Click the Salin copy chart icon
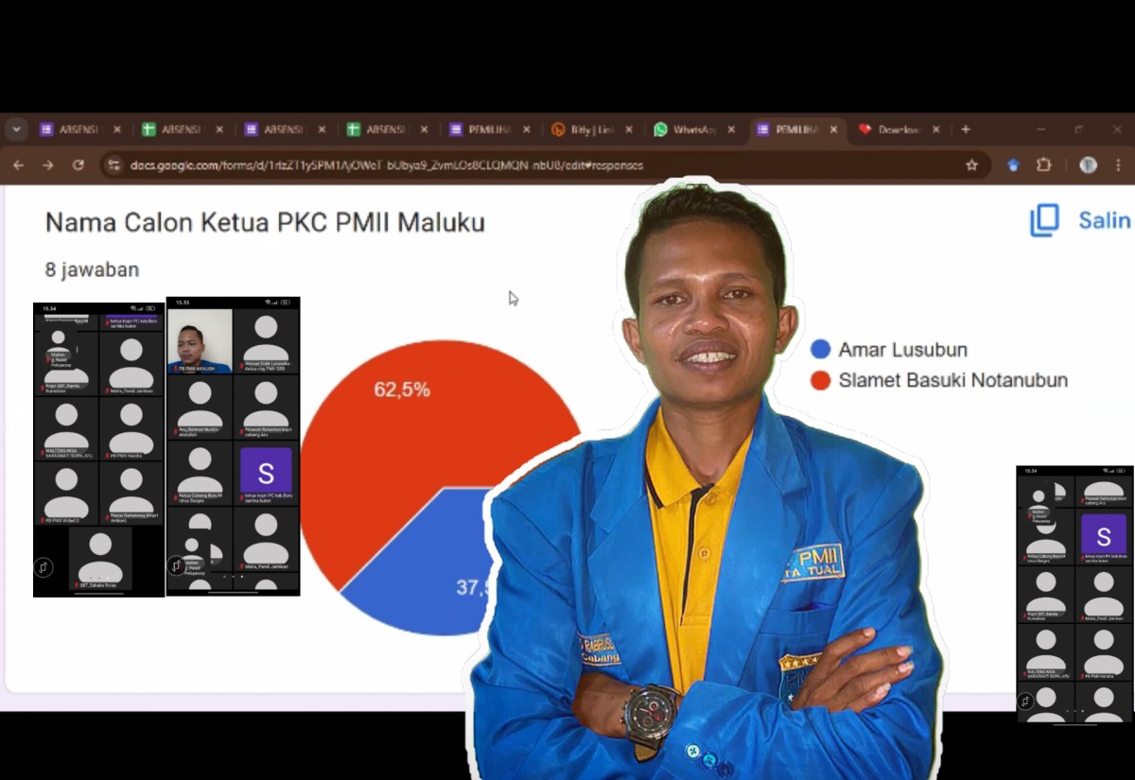 pos(1044,220)
